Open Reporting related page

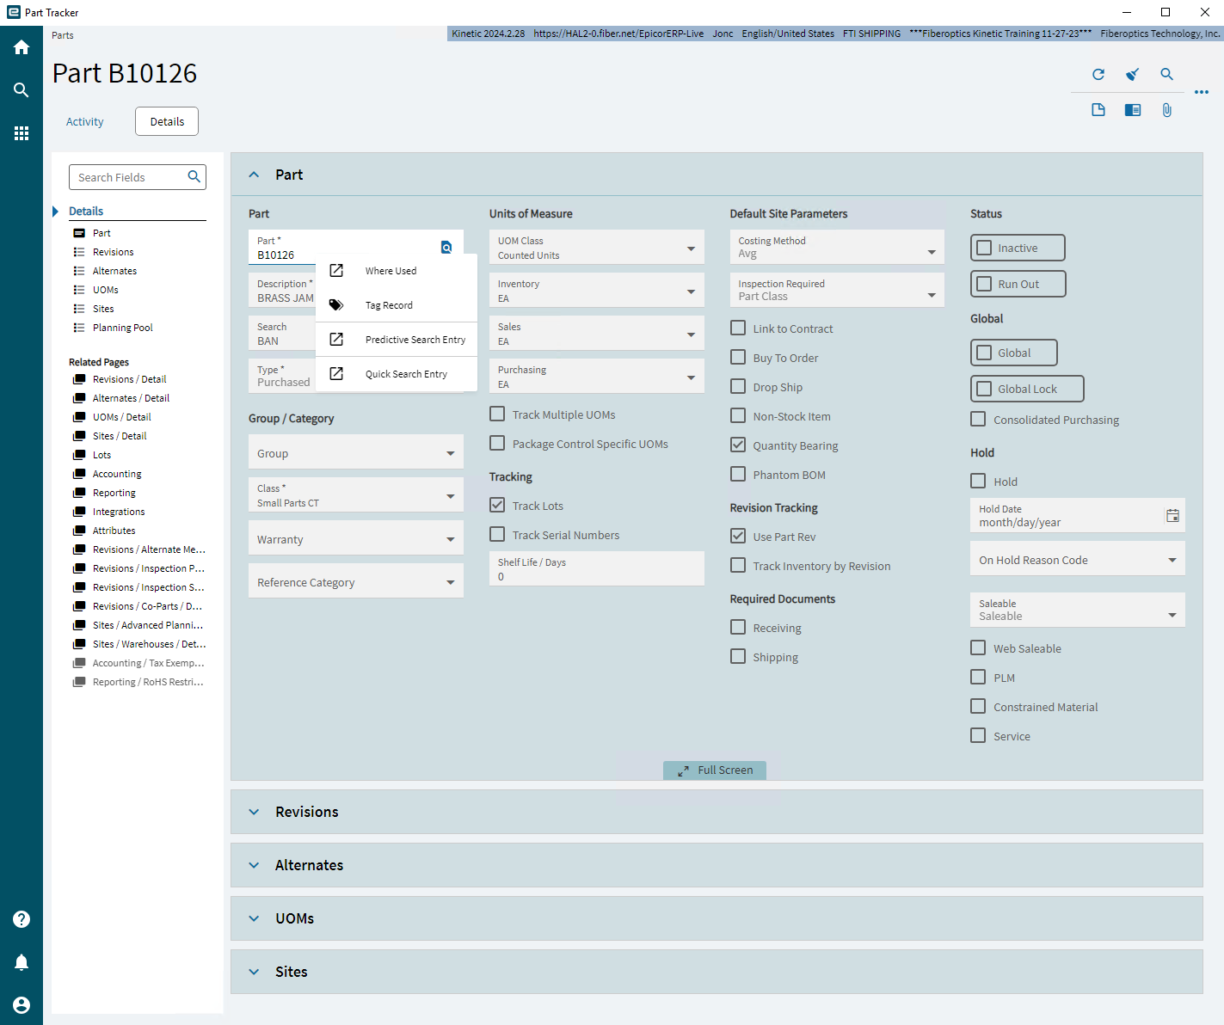click(114, 493)
